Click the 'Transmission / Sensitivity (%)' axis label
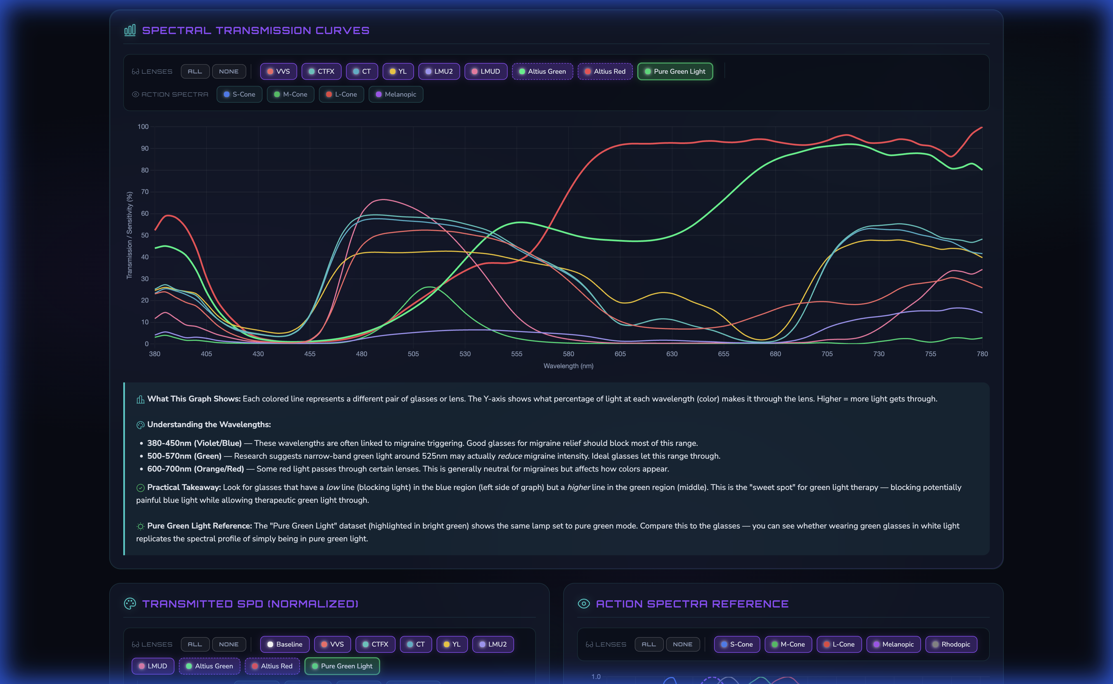This screenshot has height=684, width=1113. (129, 235)
